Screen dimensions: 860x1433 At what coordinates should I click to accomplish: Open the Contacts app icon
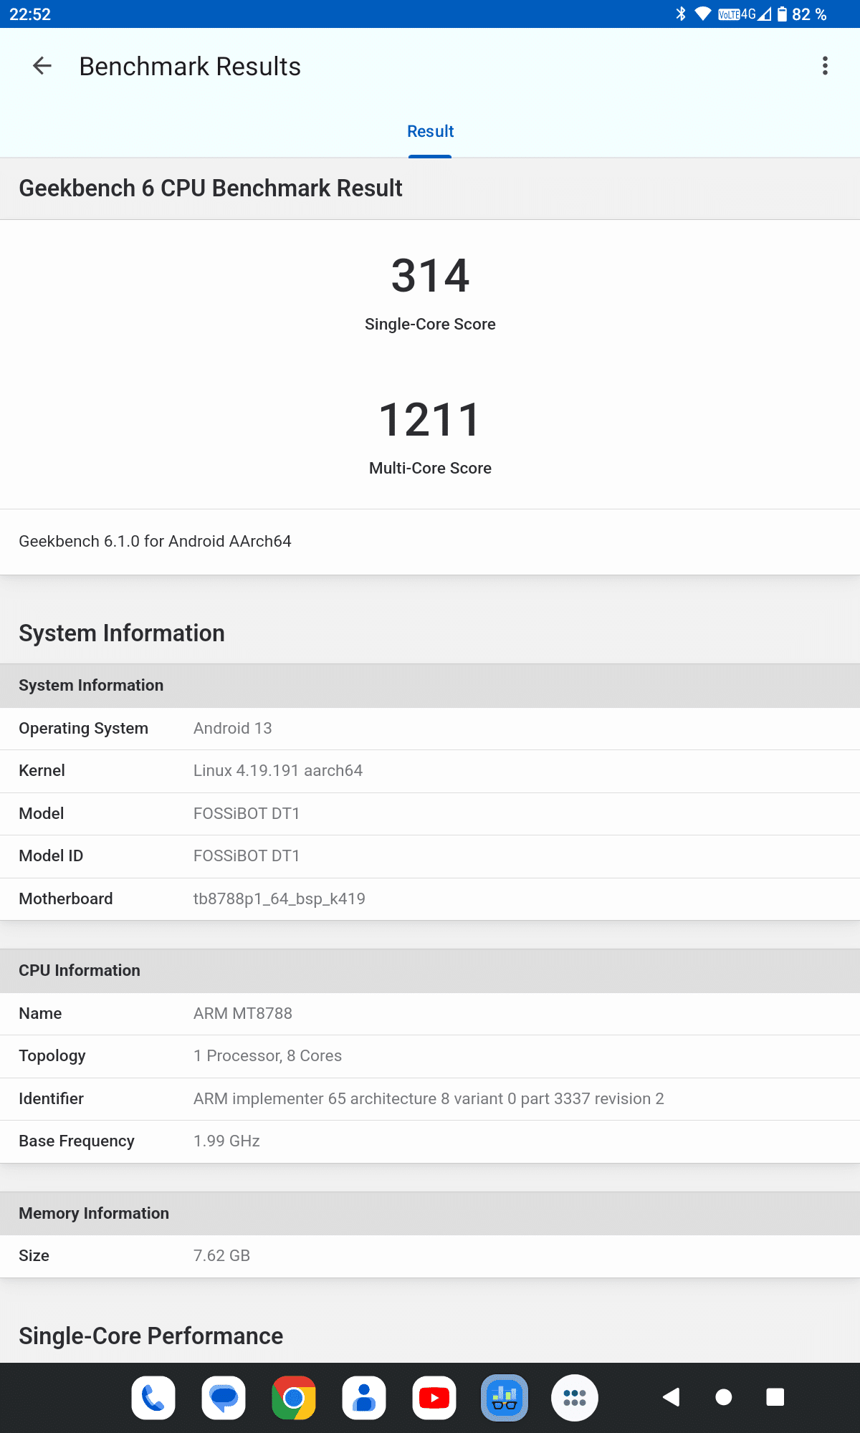click(364, 1397)
